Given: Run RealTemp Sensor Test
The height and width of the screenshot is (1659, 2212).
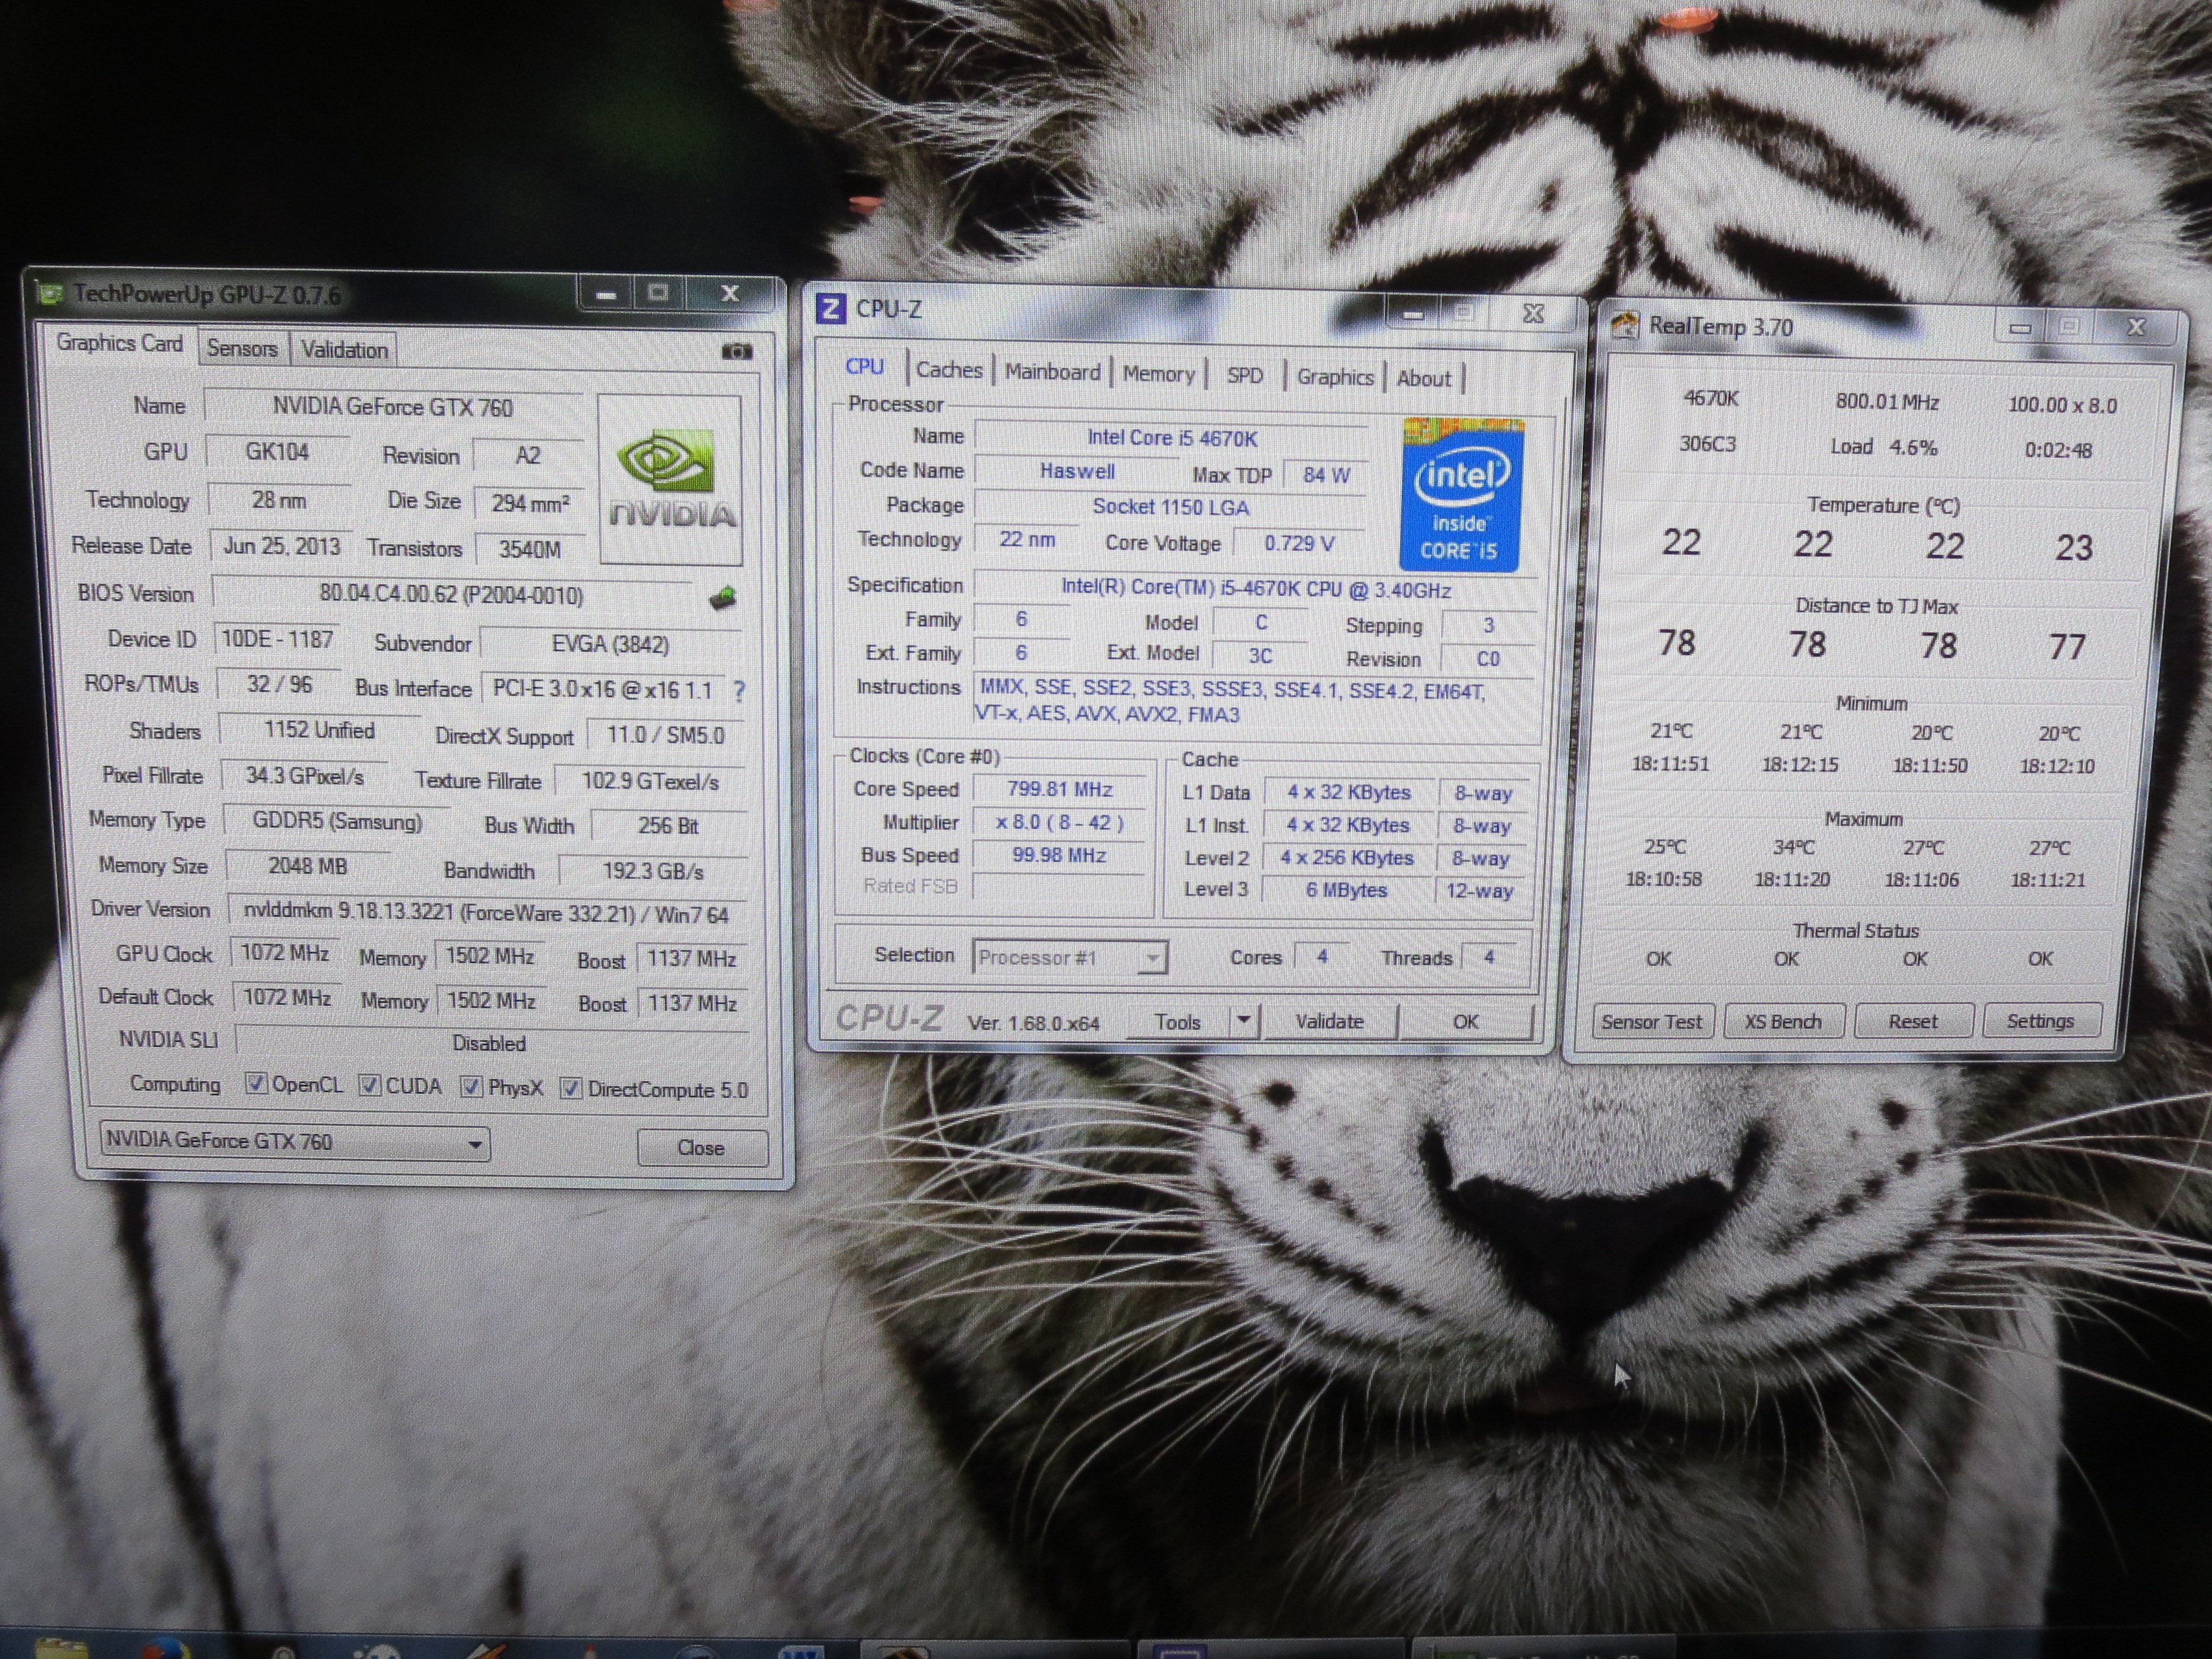Looking at the screenshot, I should coord(1651,1021).
